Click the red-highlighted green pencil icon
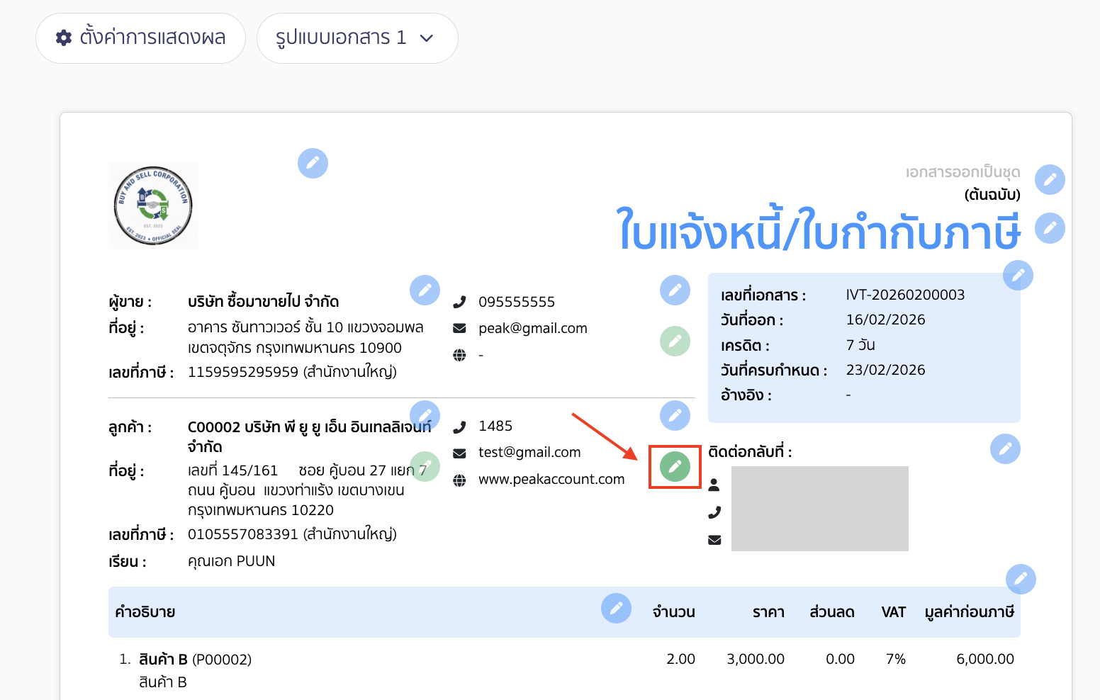 675,466
